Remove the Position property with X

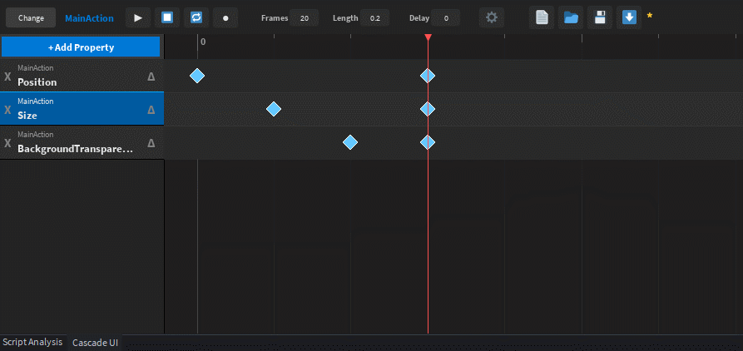tap(8, 77)
